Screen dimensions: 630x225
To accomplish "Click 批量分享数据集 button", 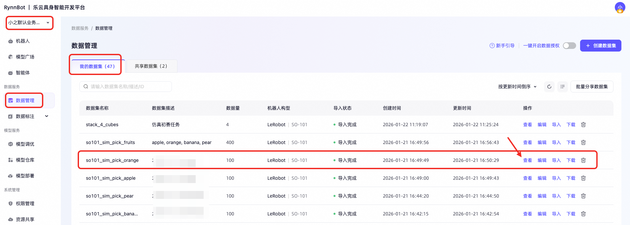I will click(592, 87).
